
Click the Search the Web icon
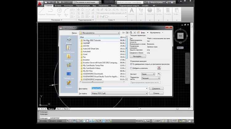[x=131, y=33]
